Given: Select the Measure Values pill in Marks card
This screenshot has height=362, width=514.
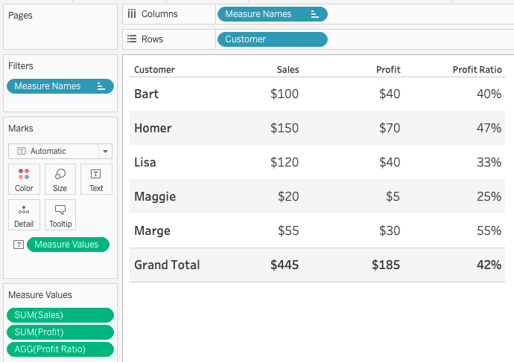Looking at the screenshot, I should pos(67,245).
